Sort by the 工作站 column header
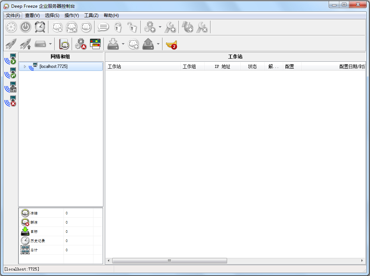 [x=143, y=67]
